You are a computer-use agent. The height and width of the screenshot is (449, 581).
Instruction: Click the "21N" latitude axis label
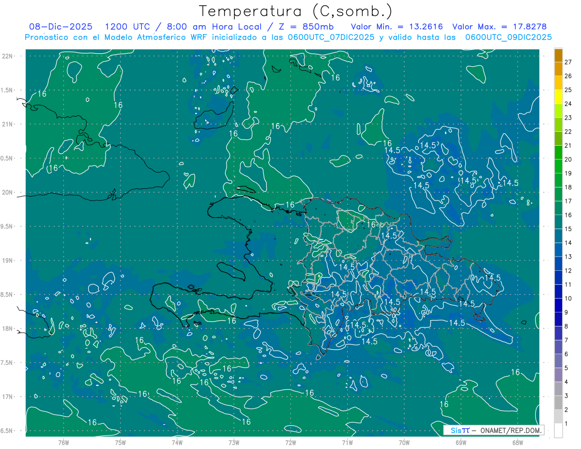click(x=8, y=124)
